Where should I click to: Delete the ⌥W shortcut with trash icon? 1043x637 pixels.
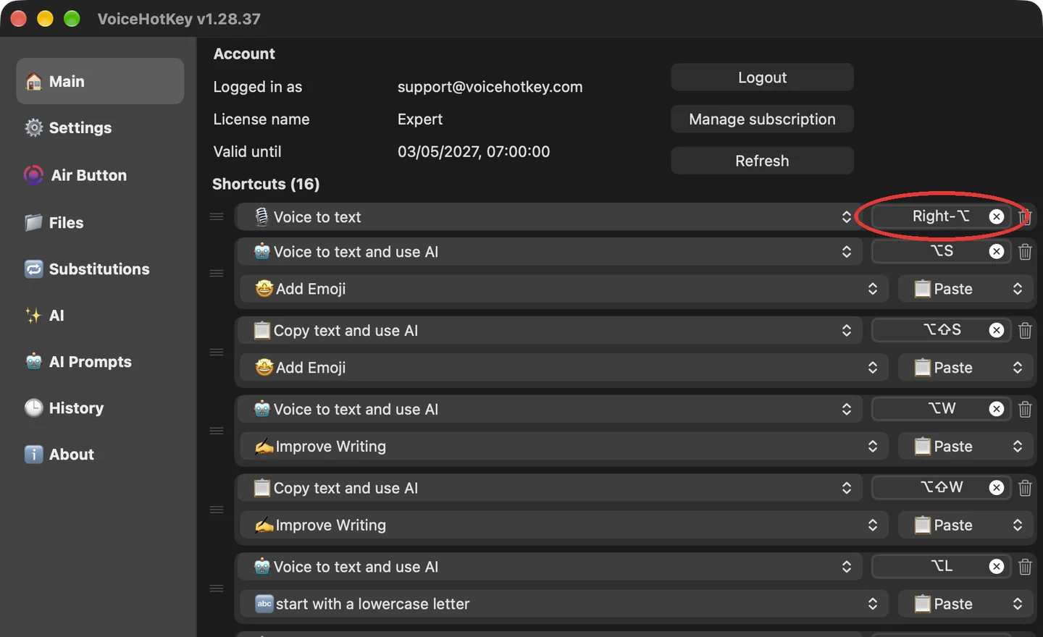pyautogui.click(x=1025, y=410)
